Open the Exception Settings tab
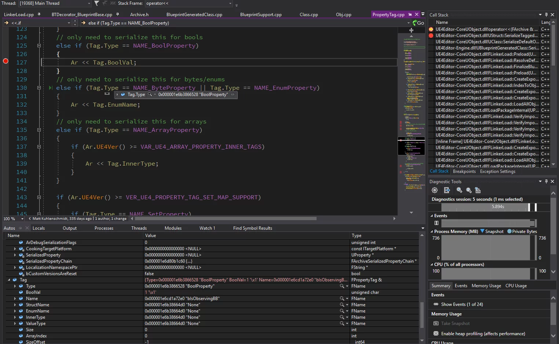 pyautogui.click(x=497, y=171)
